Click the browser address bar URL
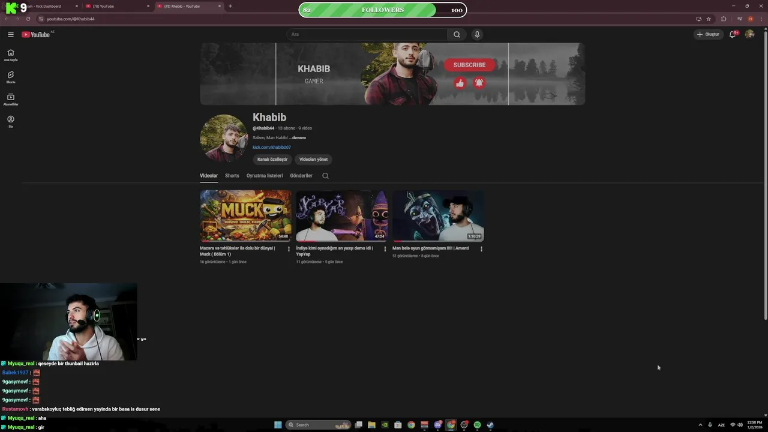Screen dimensions: 768x432 click(71, 19)
